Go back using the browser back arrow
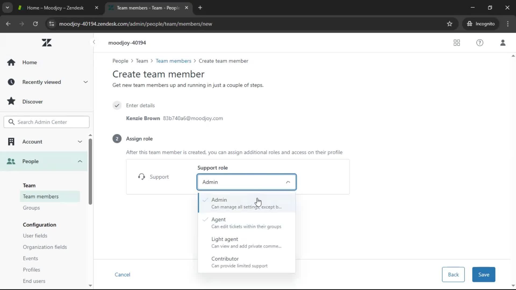The image size is (516, 290). coord(8,24)
